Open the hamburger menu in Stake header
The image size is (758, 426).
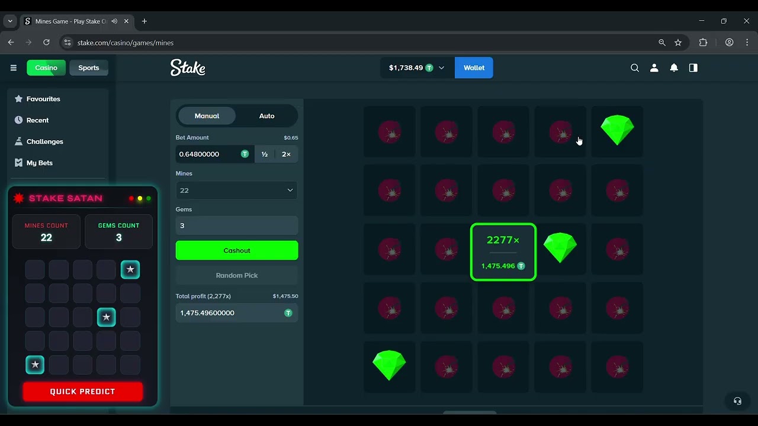(x=13, y=67)
